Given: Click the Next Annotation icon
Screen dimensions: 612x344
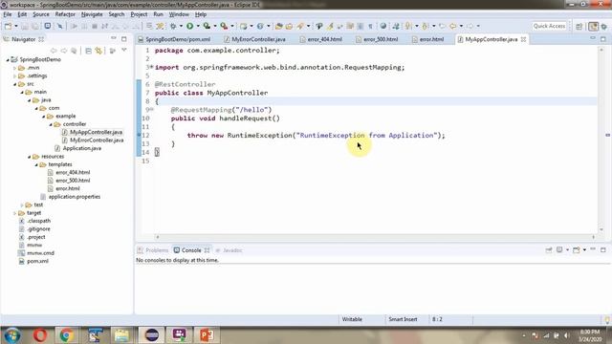Looking at the screenshot, I should click(408, 26).
